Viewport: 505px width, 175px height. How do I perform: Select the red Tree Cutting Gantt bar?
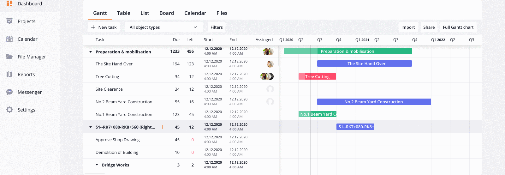(x=317, y=76)
